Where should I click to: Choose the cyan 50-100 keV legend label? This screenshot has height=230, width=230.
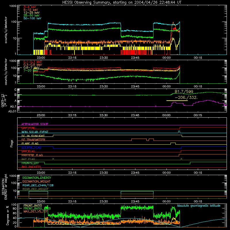point(32,18)
